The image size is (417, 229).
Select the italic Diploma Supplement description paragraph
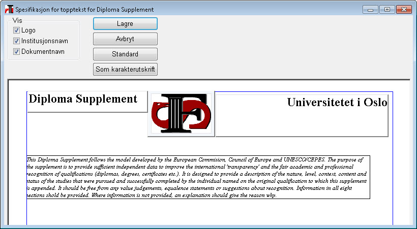coord(198,177)
